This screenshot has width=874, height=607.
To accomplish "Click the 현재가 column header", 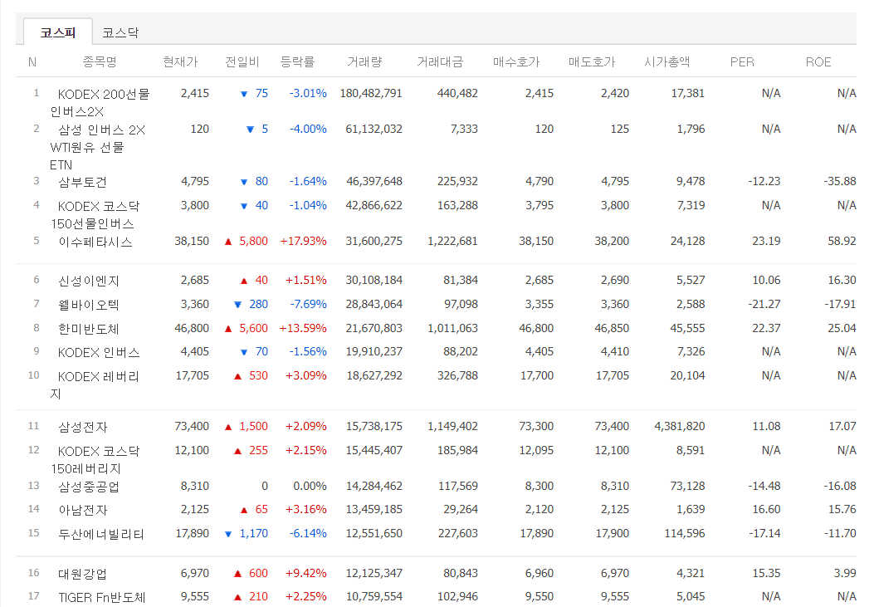I will point(180,62).
